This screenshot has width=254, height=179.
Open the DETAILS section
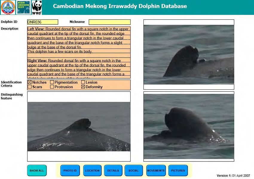pos(113,171)
